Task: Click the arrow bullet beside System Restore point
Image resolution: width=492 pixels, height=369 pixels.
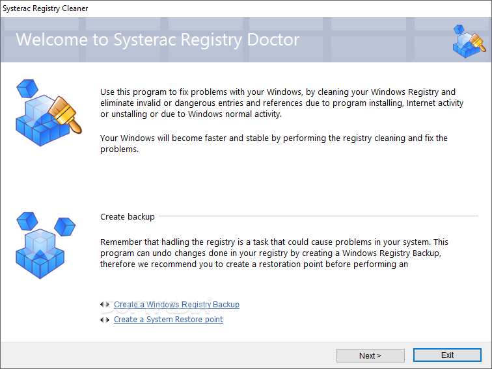Action: [x=105, y=320]
